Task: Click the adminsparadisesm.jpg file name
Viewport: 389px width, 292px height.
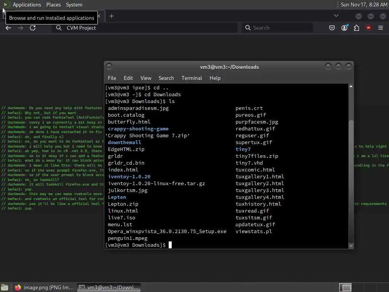Action: click(x=138, y=108)
